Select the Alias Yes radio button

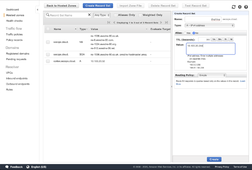pos(185,33)
